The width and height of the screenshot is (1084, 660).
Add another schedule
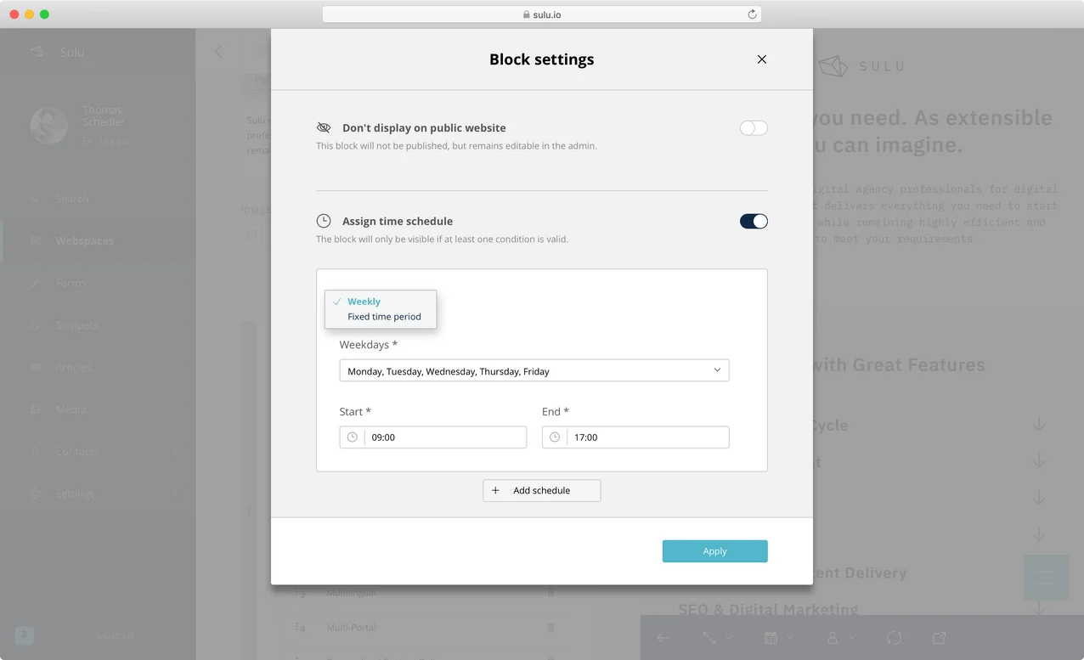(x=542, y=491)
